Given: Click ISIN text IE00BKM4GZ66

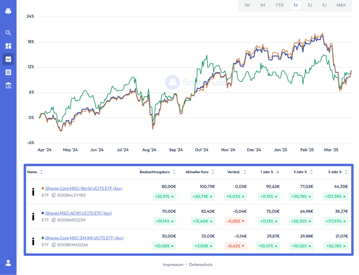Looking at the screenshot, I should (73, 245).
